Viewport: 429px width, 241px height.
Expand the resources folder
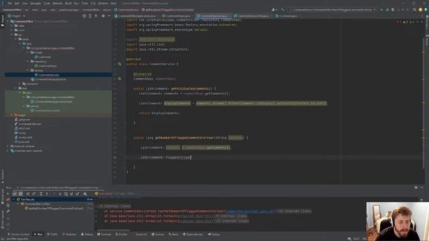coord(19,84)
